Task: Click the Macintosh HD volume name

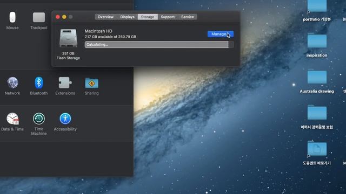Action: click(x=98, y=31)
